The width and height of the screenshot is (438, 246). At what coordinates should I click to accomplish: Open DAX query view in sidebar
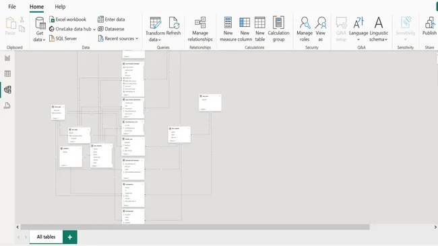7,106
